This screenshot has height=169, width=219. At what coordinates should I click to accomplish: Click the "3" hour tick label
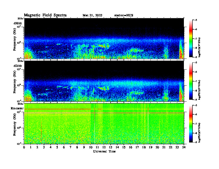pyautogui.click(x=44, y=147)
